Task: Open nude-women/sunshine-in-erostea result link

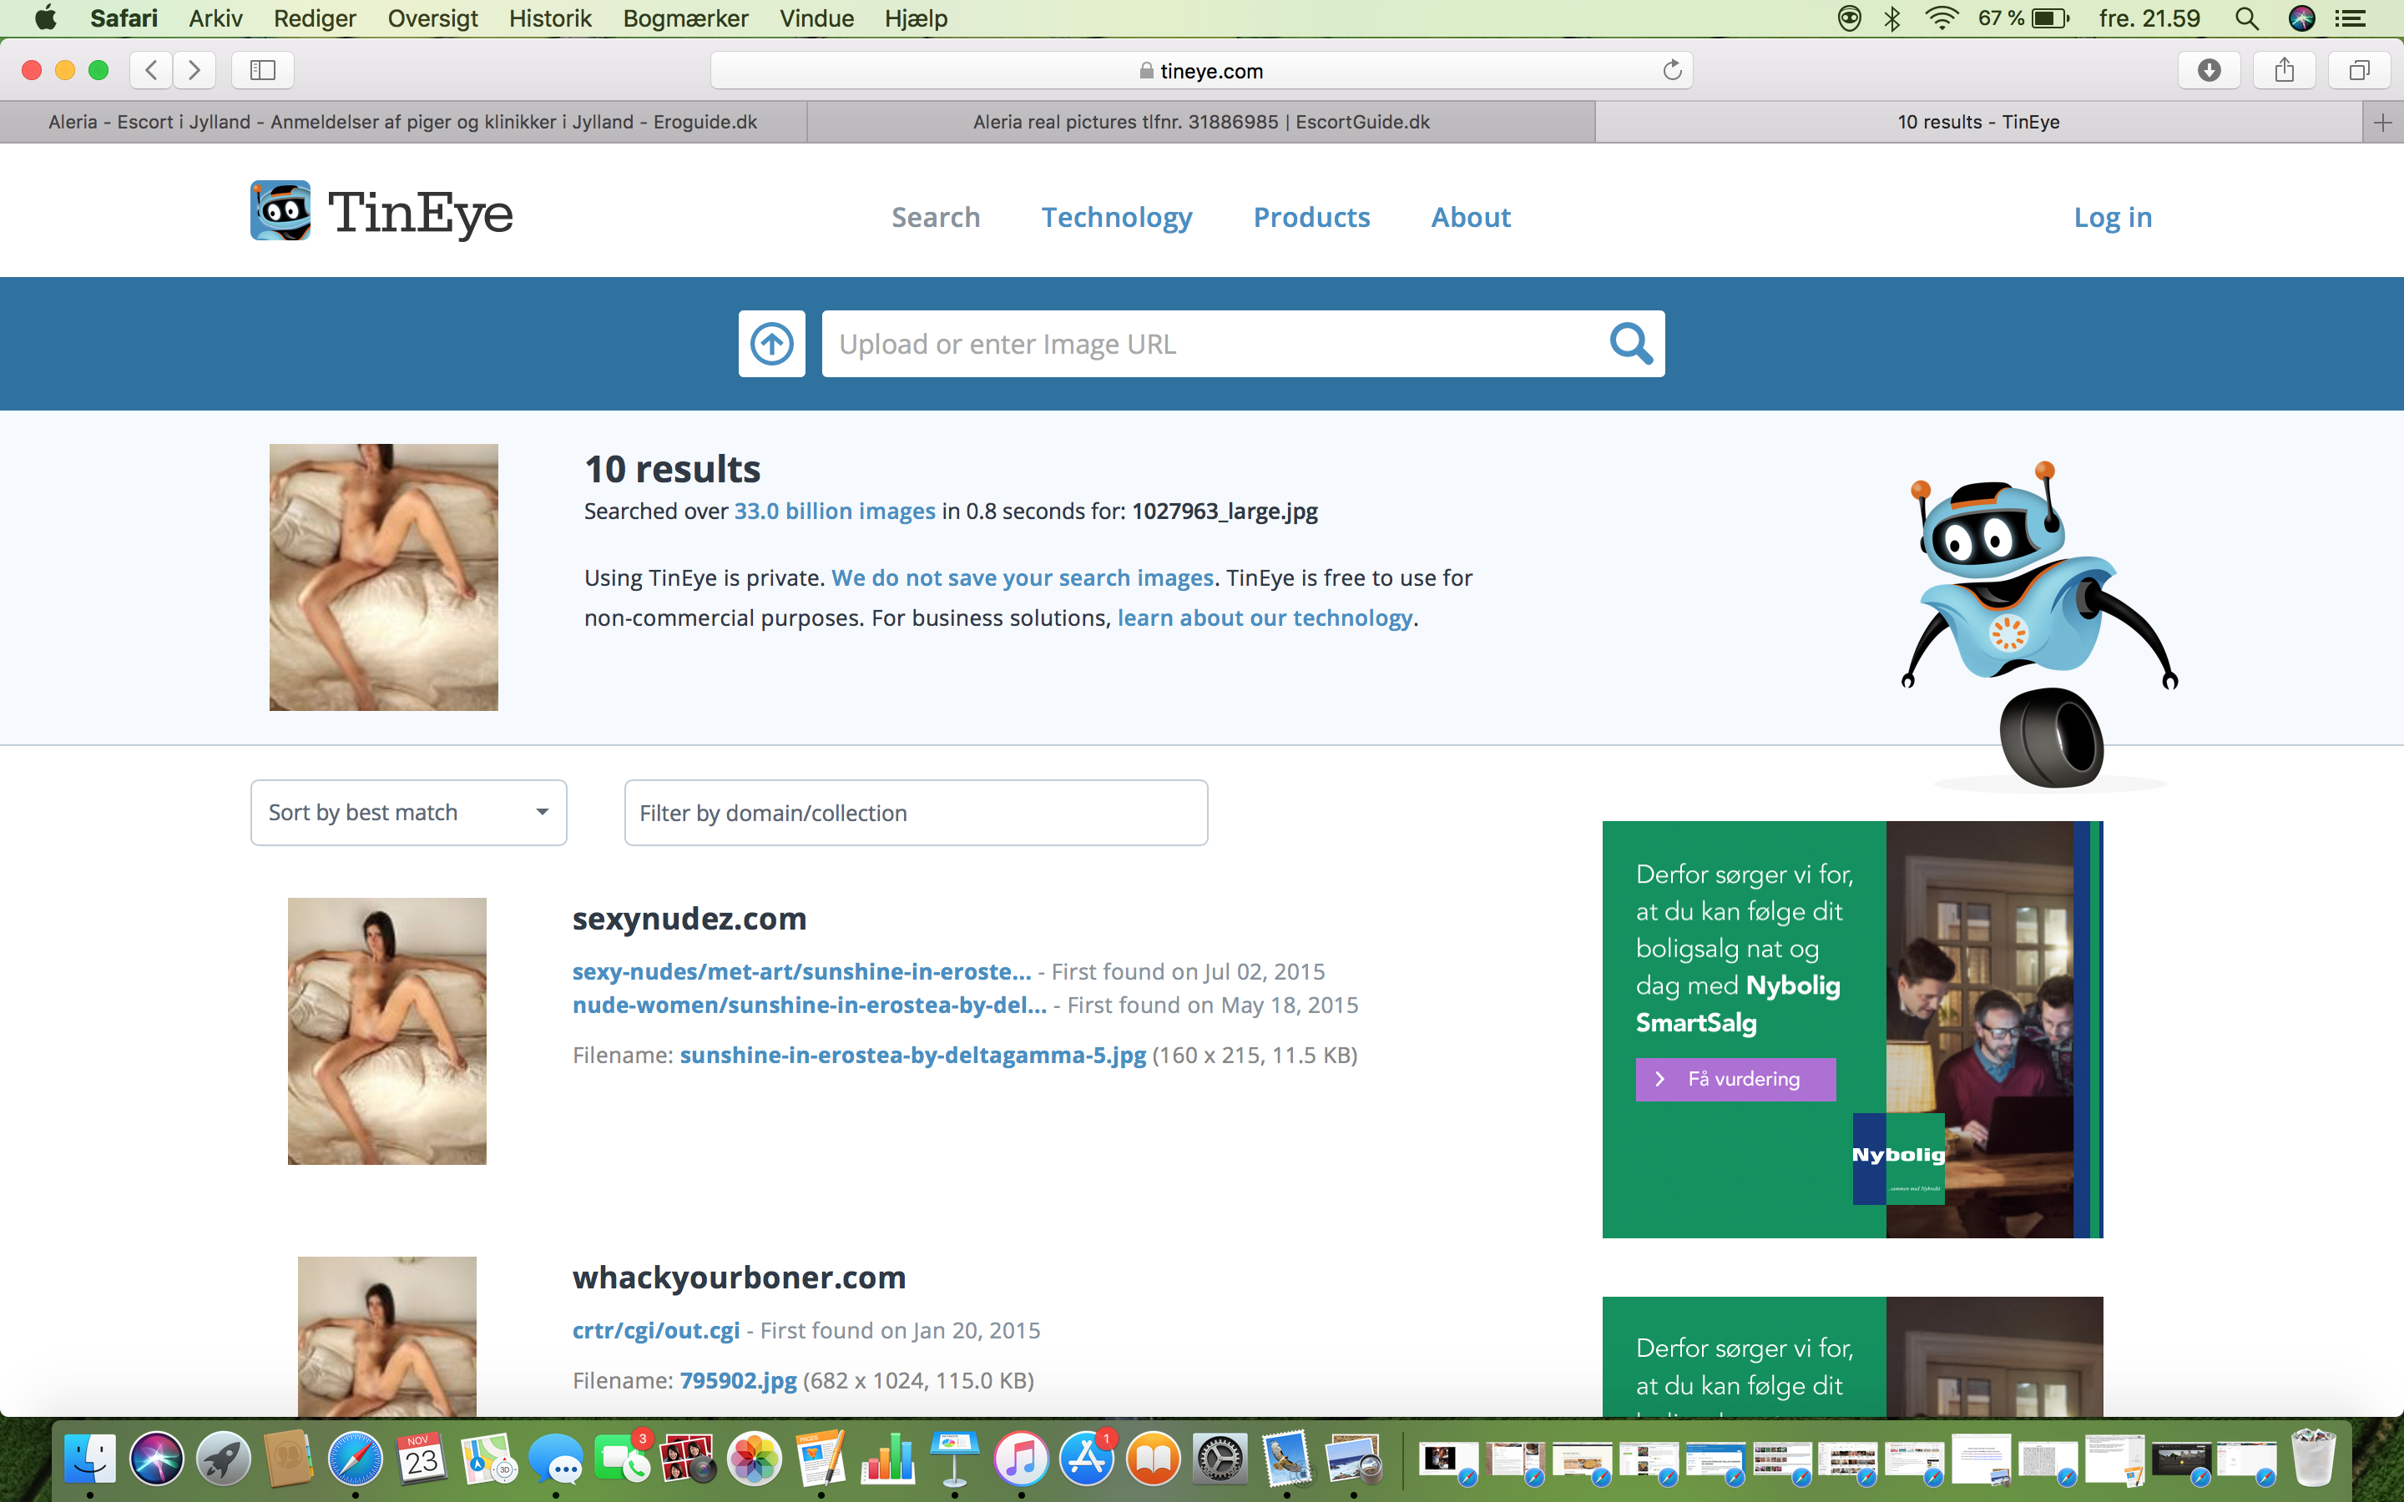Action: click(810, 1006)
